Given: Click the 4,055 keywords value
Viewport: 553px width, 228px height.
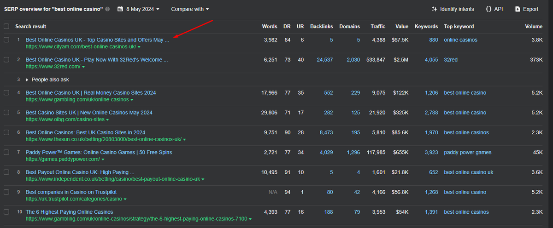Looking at the screenshot, I should point(431,60).
